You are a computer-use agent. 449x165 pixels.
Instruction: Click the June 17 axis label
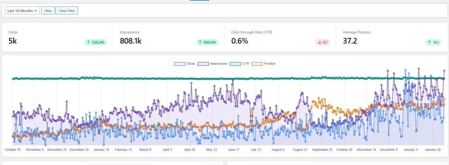(x=234, y=150)
